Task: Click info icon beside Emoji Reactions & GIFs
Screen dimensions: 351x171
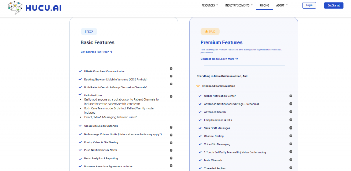Action: point(291,120)
